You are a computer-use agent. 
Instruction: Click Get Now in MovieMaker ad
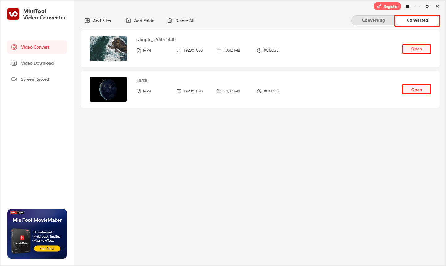click(47, 248)
